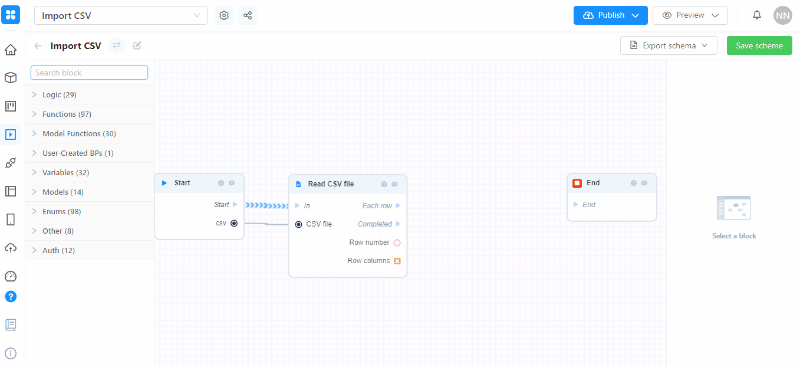The image size is (800, 367).
Task: Click the share connections icon in top bar
Action: click(x=248, y=15)
